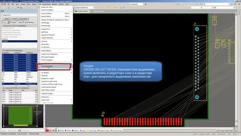Expand the Via Stitching submenu
The height and width of the screenshot is (136, 241).
[x=55, y=73]
